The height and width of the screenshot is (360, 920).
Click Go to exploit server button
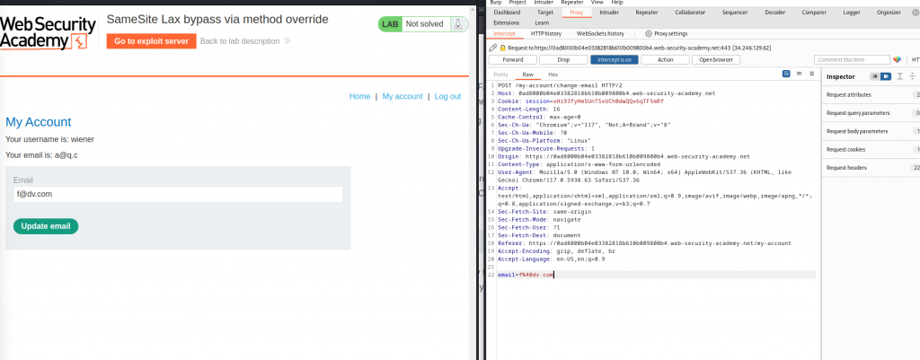[x=151, y=41]
